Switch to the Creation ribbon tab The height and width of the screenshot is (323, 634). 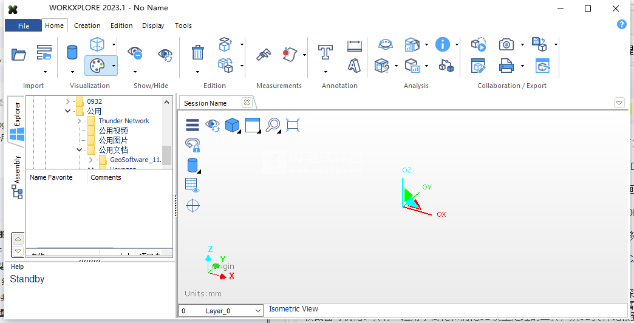click(87, 25)
